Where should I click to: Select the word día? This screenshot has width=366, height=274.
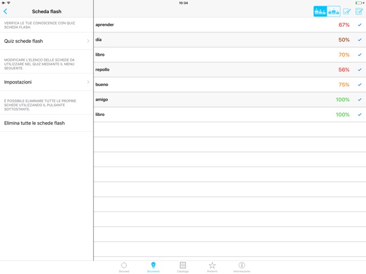point(98,40)
